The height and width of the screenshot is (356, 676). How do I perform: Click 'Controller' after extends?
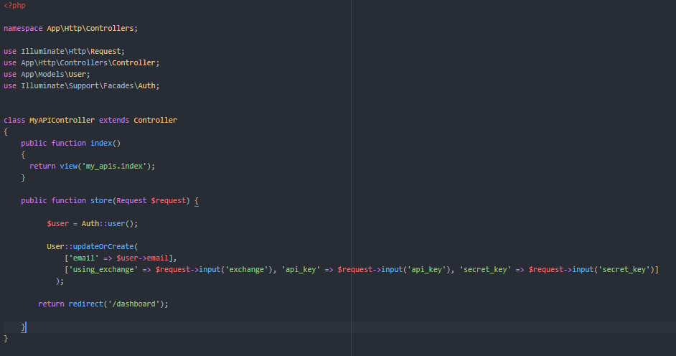[x=155, y=121]
